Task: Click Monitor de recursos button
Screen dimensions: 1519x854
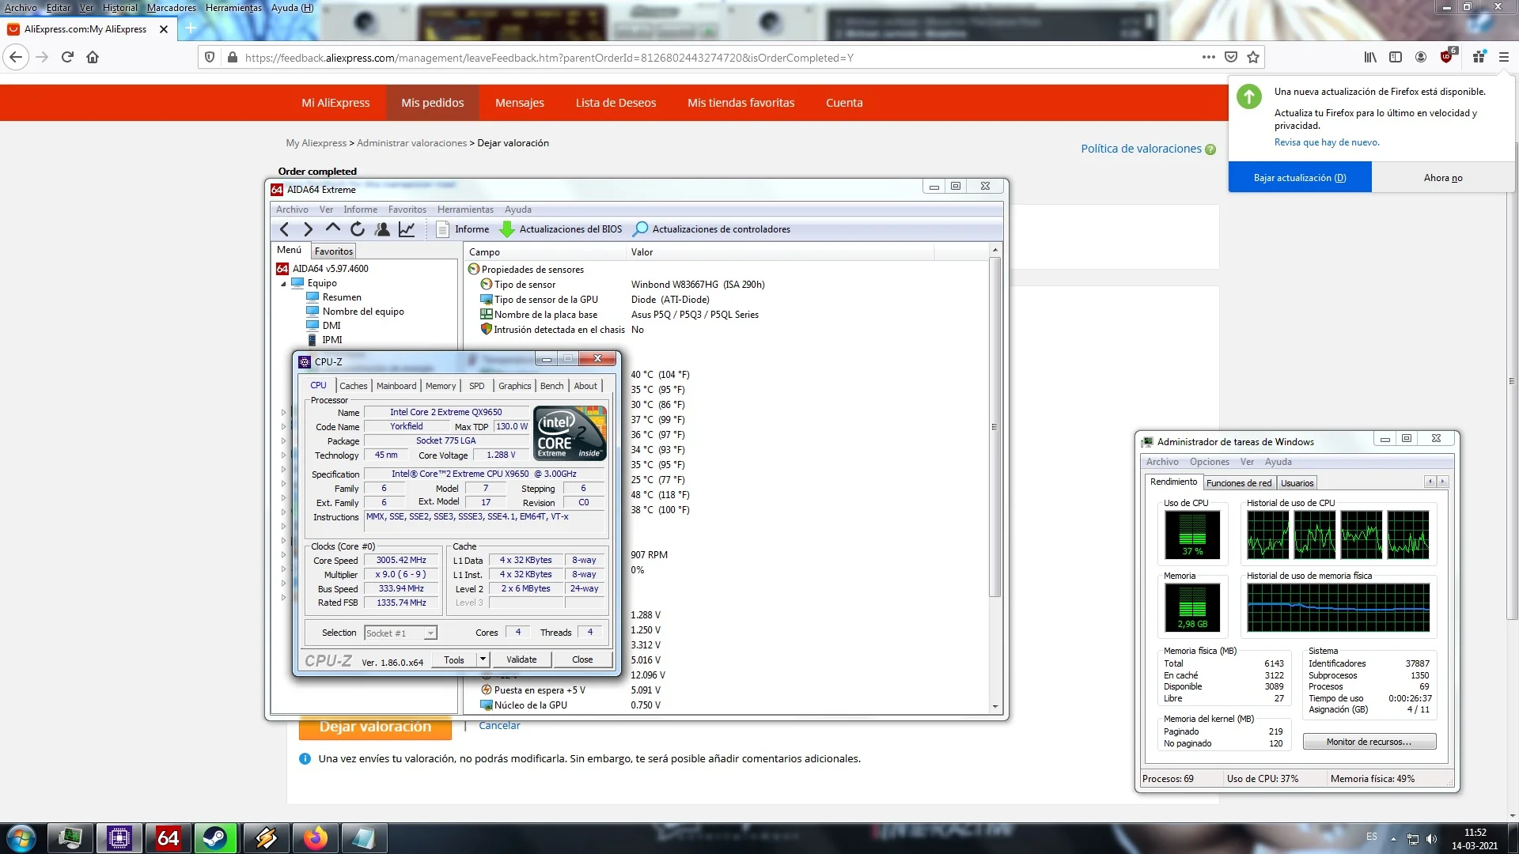Action: point(1369,742)
